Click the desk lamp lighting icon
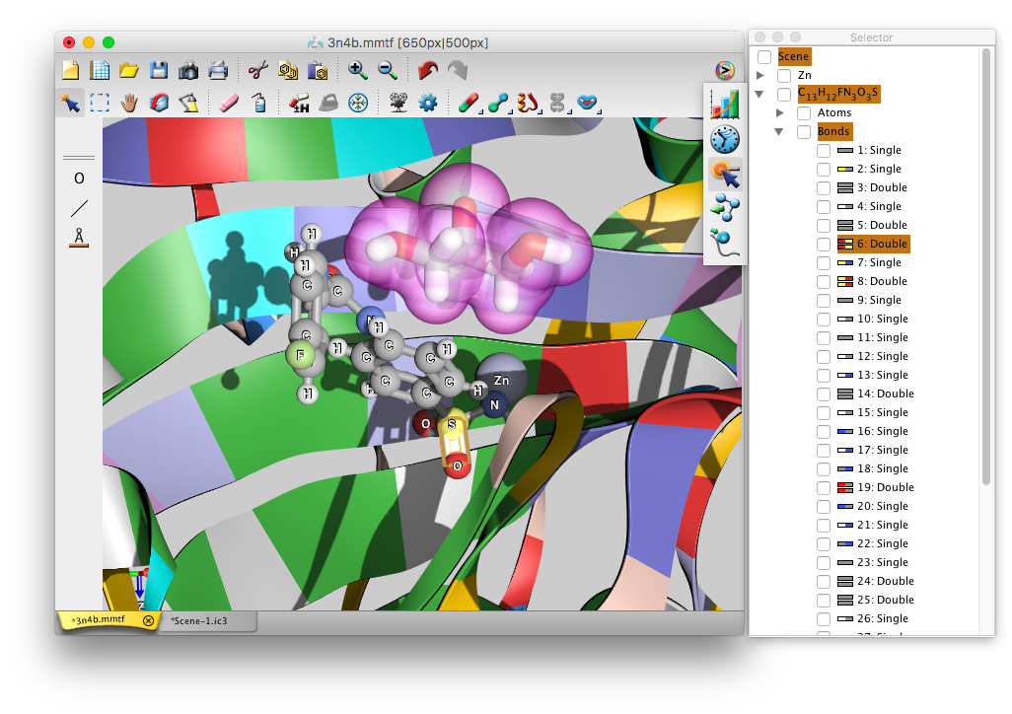 tap(188, 103)
